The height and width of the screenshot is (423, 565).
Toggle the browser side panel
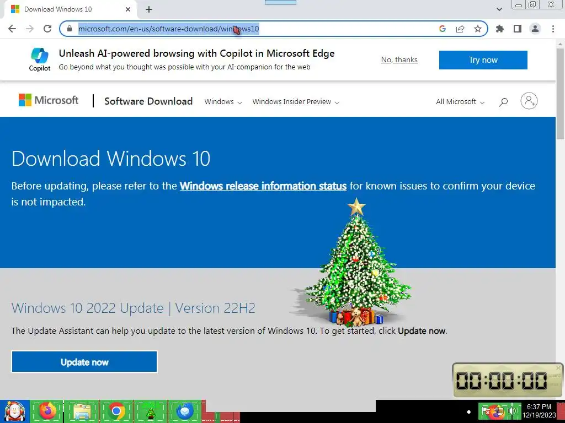[518, 29]
